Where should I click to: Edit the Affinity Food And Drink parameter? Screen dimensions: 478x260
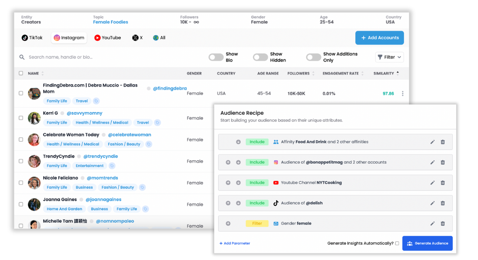tap(432, 142)
